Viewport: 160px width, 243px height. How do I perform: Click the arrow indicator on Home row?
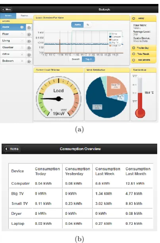(x=22, y=27)
